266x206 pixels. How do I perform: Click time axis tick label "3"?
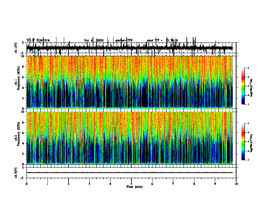(89, 184)
